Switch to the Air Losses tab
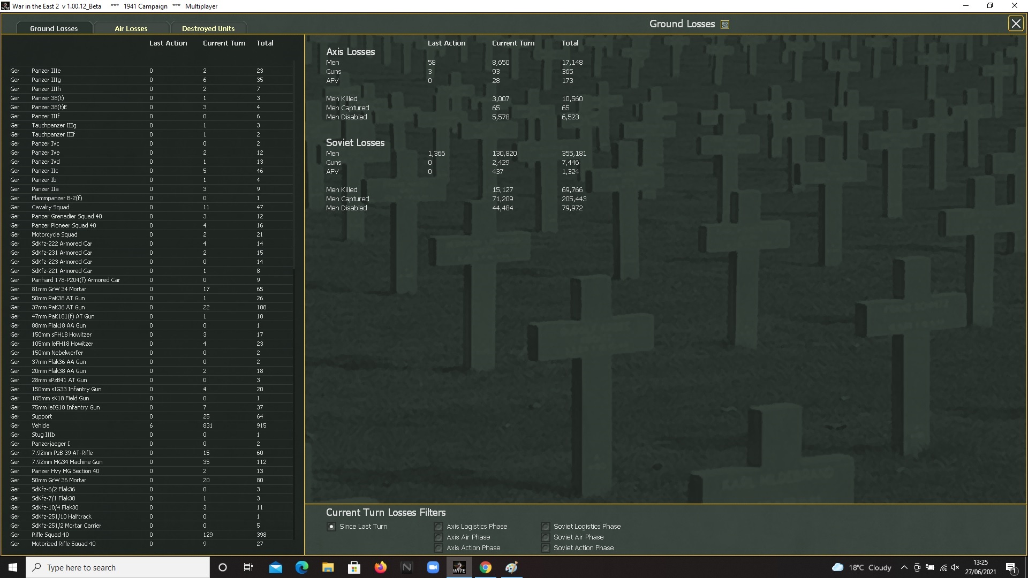 click(131, 28)
